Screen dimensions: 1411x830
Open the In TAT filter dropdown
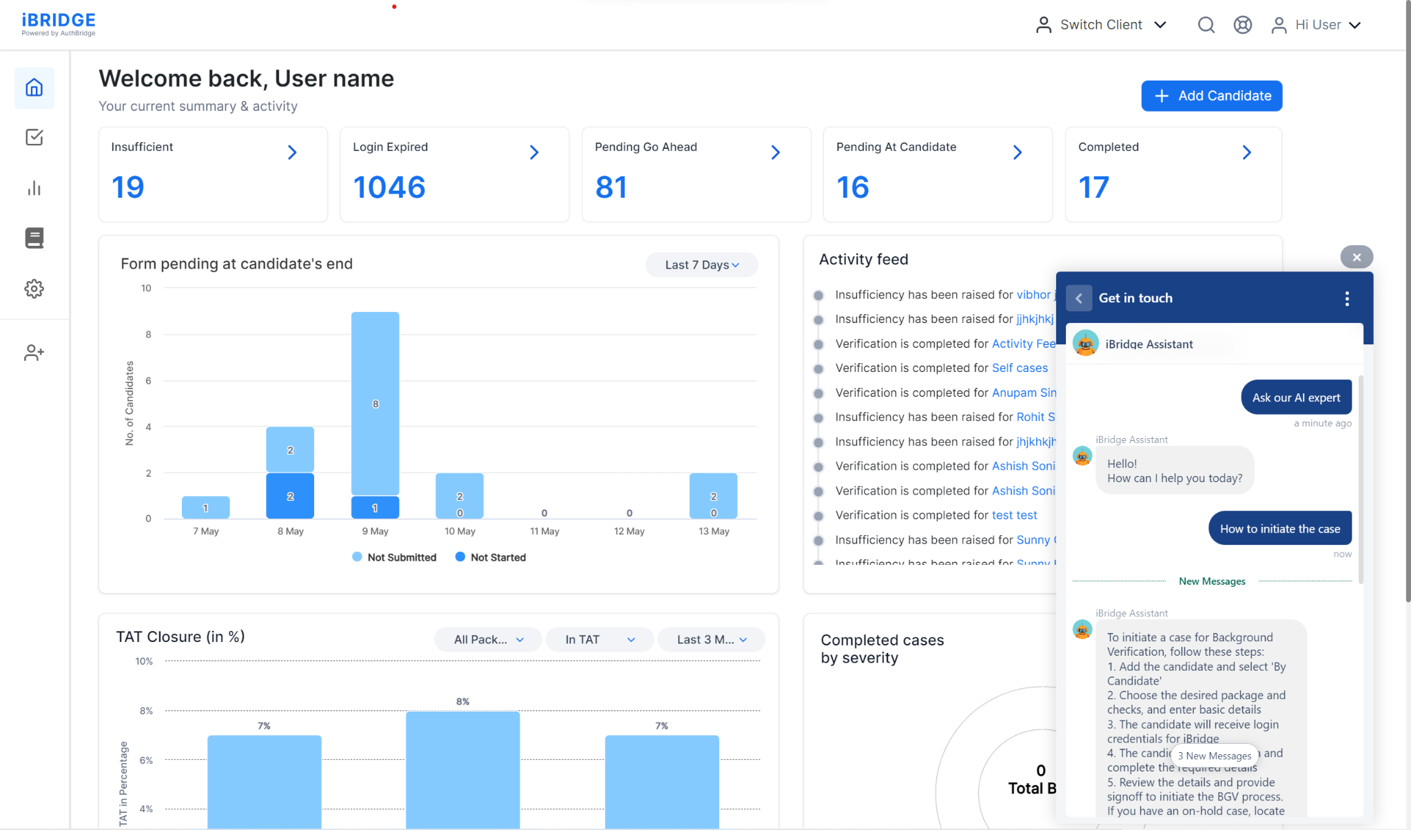coord(599,639)
